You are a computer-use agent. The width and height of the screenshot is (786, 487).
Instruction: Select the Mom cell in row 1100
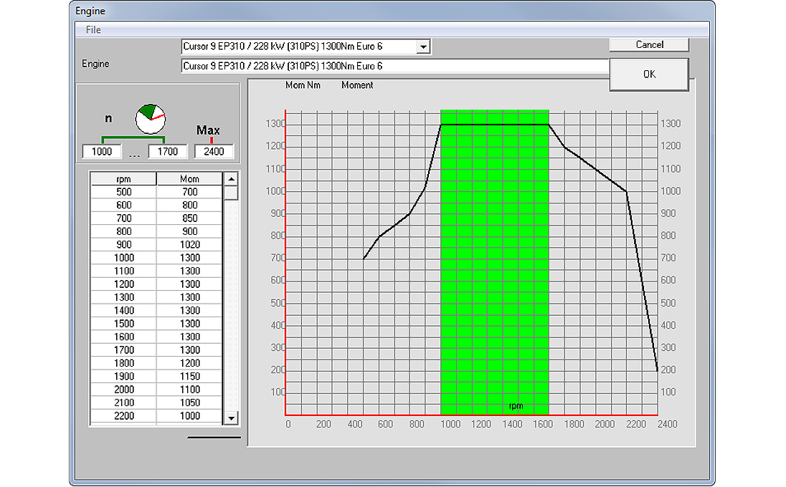[189, 271]
